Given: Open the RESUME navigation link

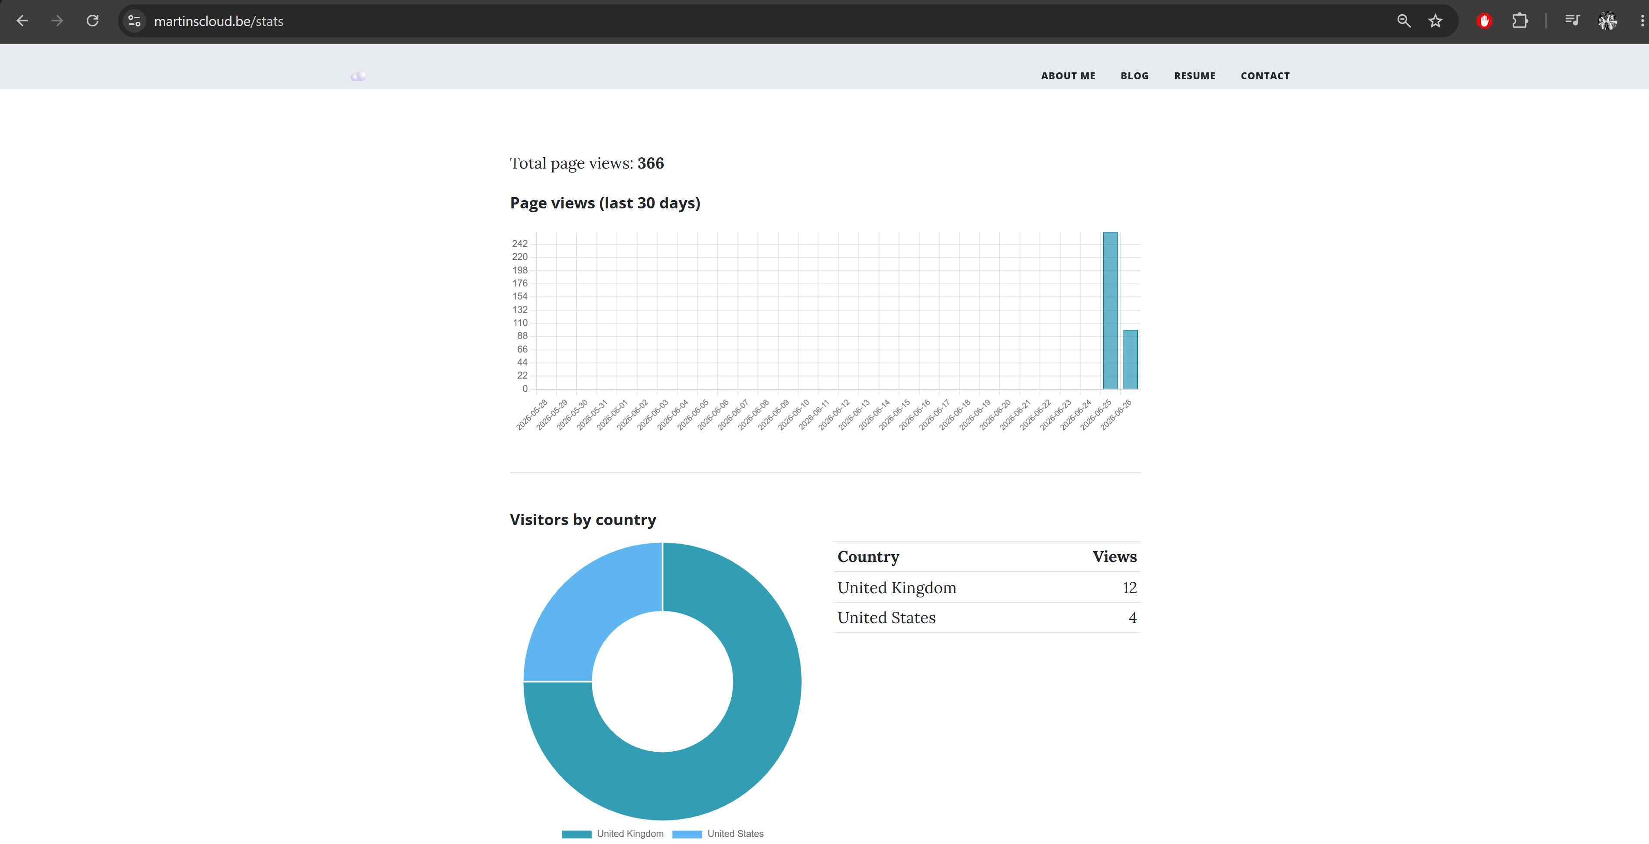Looking at the screenshot, I should point(1195,75).
